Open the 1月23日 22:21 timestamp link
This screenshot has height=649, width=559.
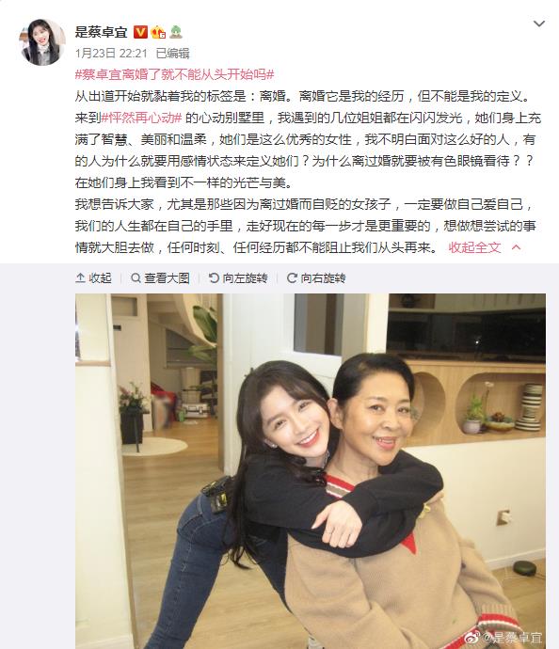(111, 53)
